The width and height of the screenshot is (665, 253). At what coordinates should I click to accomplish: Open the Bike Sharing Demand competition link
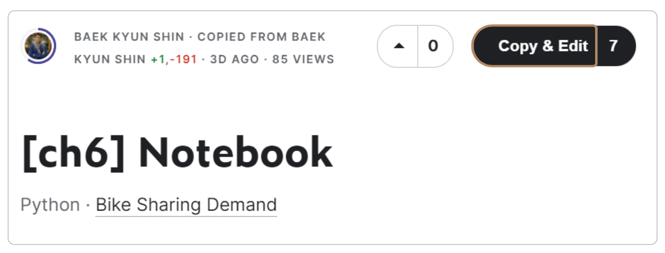point(186,205)
